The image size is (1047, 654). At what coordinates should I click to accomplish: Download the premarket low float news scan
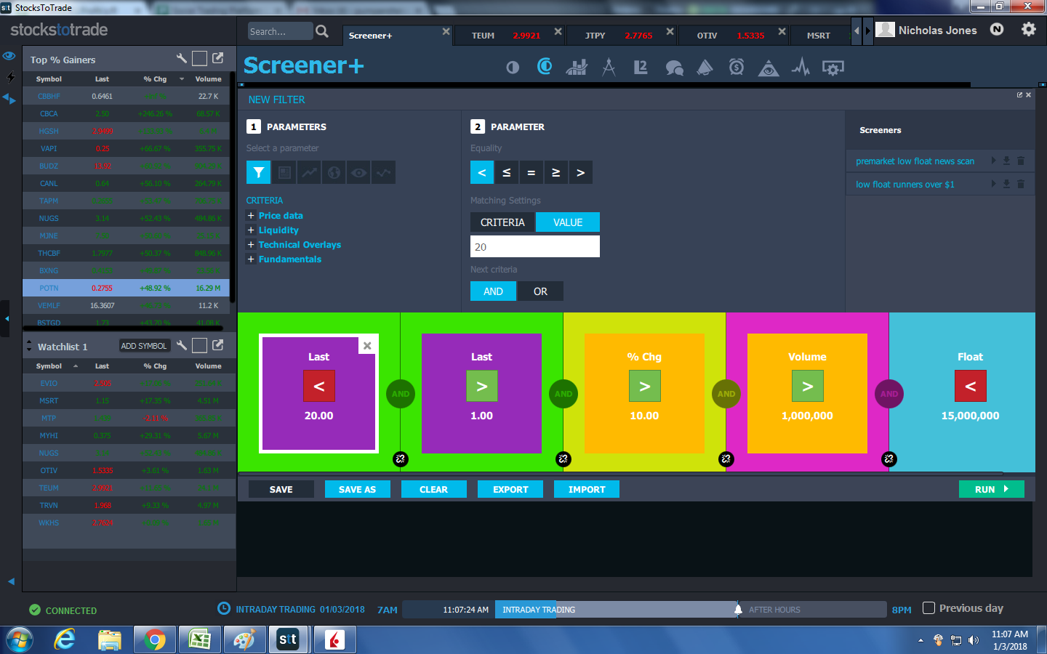[1006, 161]
